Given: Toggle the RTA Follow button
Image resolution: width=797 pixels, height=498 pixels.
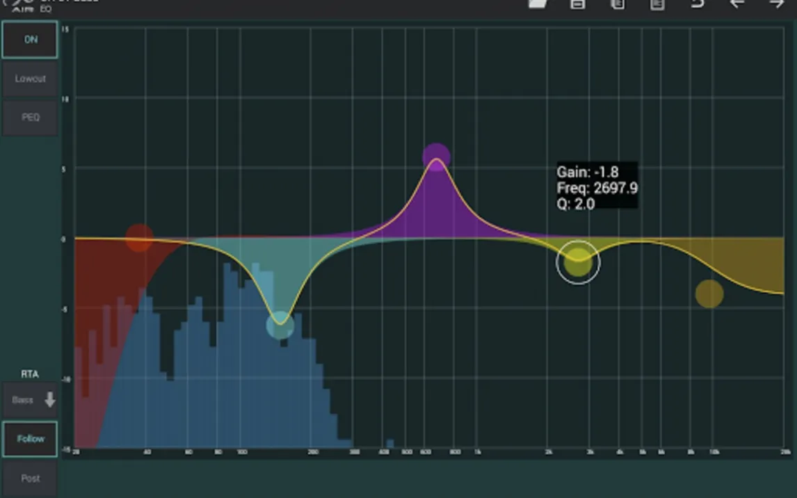Looking at the screenshot, I should click(x=30, y=439).
